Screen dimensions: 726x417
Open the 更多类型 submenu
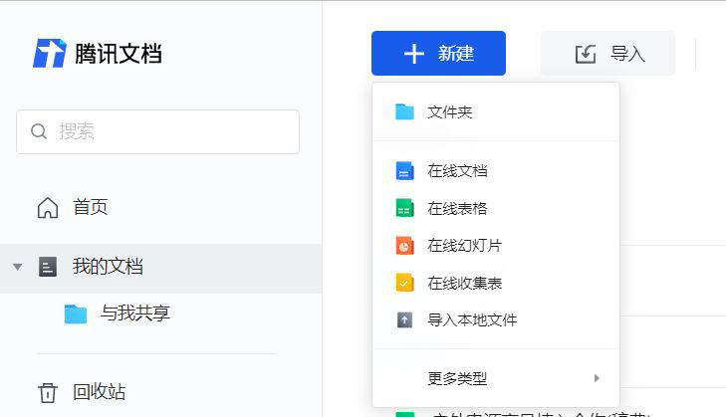[496, 378]
